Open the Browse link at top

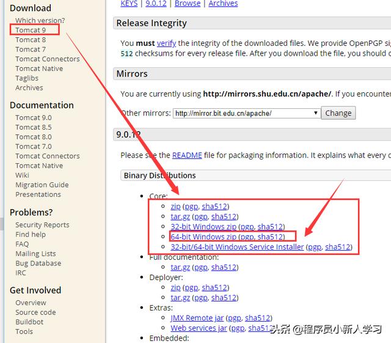pos(188,3)
